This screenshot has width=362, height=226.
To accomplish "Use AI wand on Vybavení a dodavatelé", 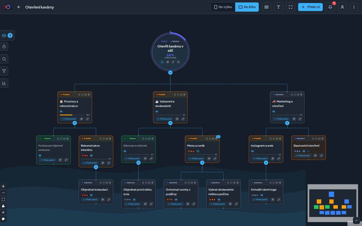I will (x=177, y=119).
